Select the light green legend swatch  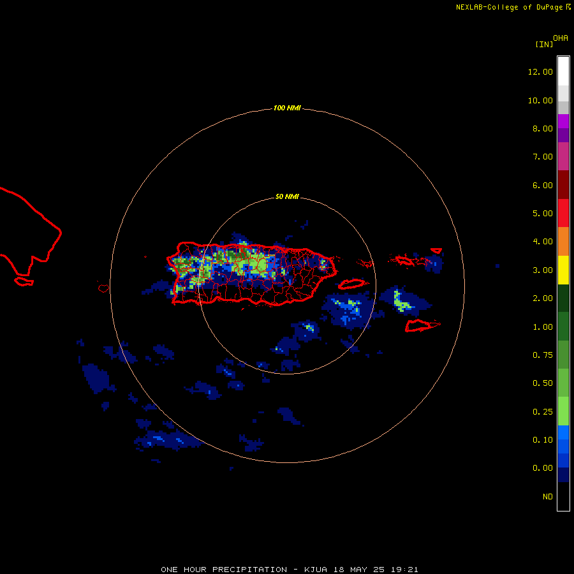(563, 411)
